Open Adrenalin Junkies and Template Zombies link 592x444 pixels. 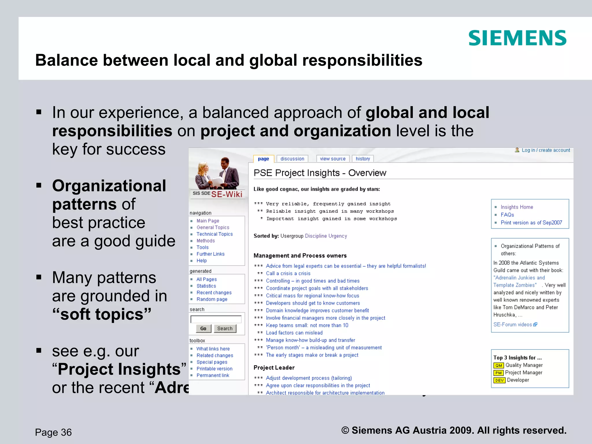(519, 281)
